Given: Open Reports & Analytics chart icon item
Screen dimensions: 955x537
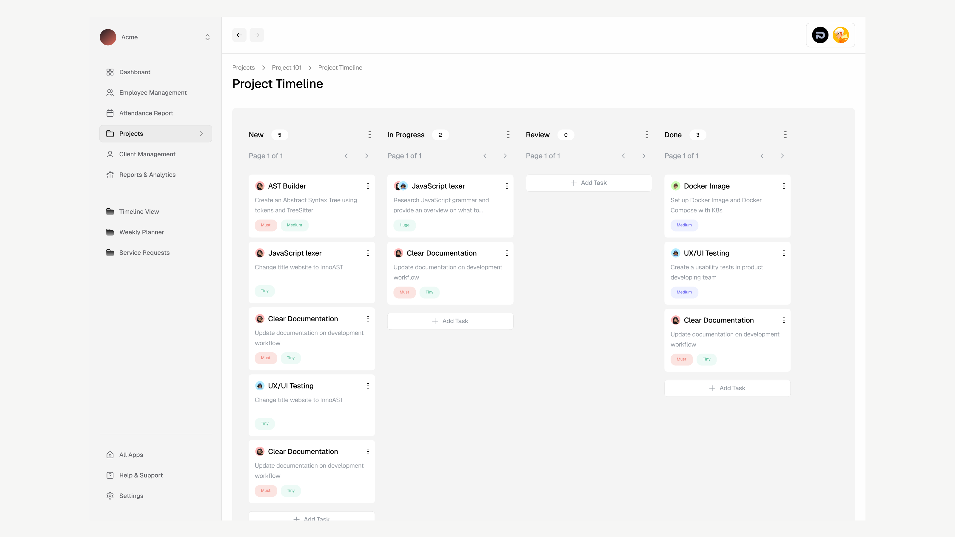Looking at the screenshot, I should (x=110, y=175).
